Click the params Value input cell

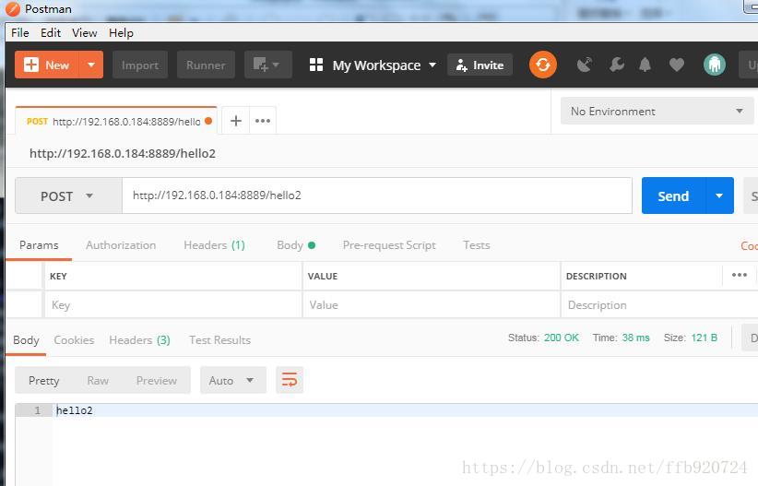pyautogui.click(x=432, y=305)
